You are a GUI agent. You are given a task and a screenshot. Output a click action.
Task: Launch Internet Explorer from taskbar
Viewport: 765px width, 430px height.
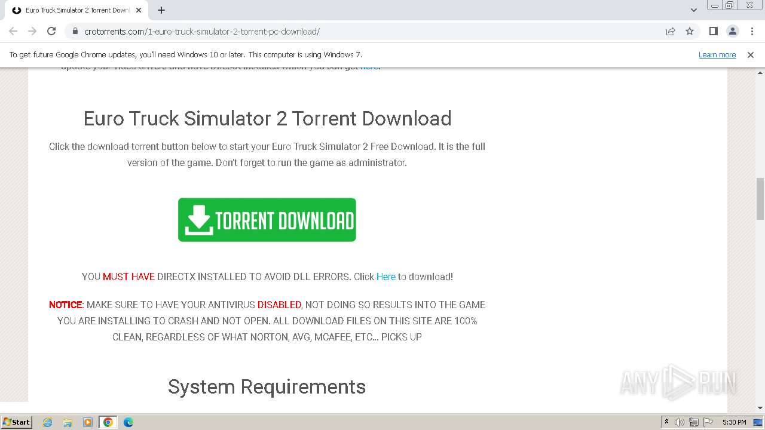47,422
